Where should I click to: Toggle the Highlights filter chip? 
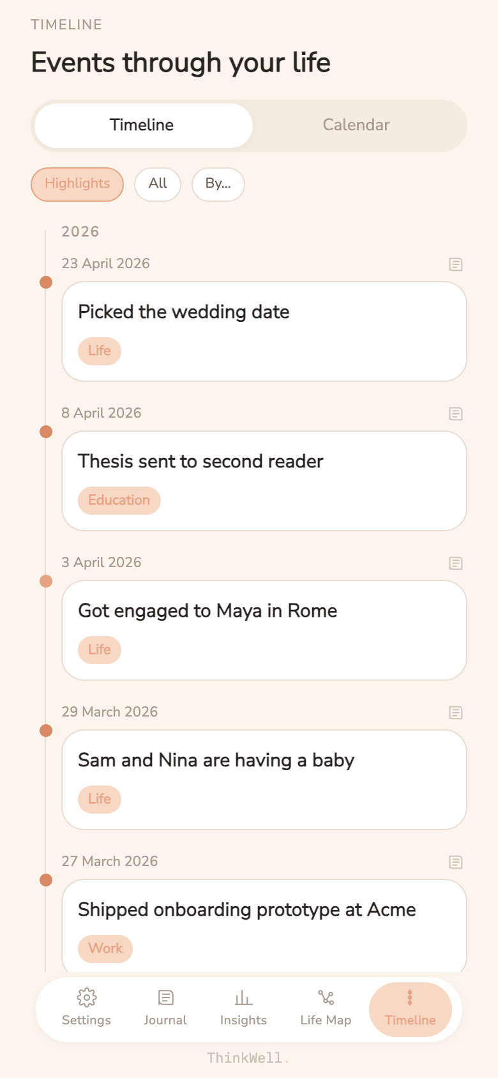point(77,184)
